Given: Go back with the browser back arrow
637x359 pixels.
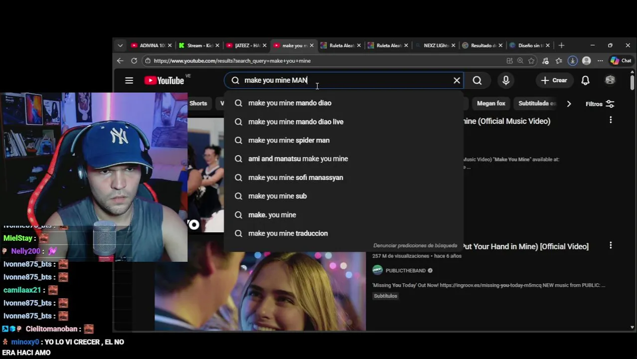Looking at the screenshot, I should click(x=120, y=61).
